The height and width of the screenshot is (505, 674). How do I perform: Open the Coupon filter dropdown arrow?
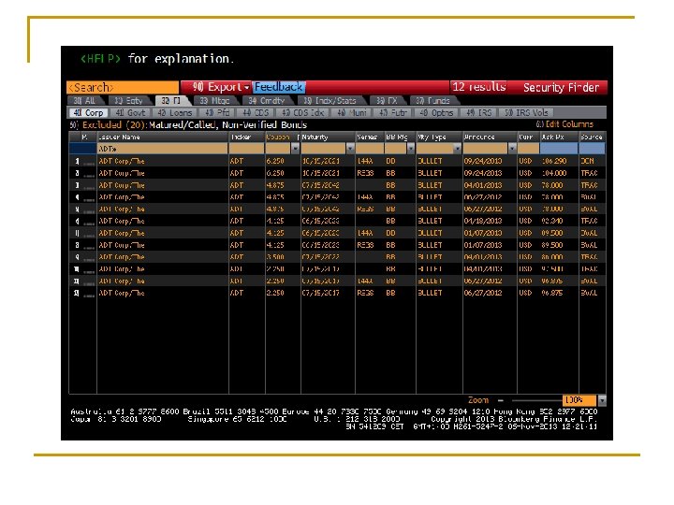[295, 149]
